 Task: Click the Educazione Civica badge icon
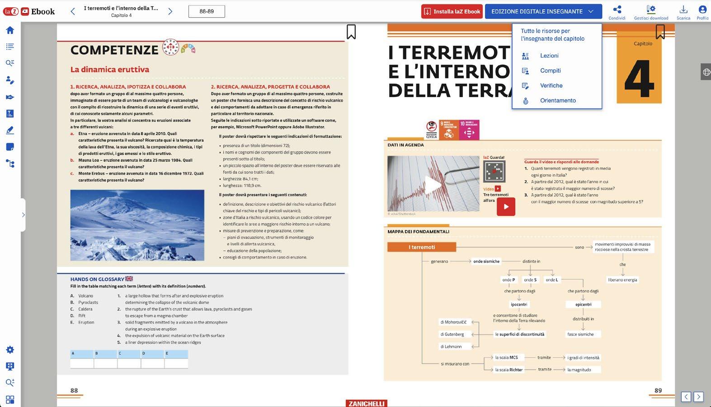click(x=432, y=130)
